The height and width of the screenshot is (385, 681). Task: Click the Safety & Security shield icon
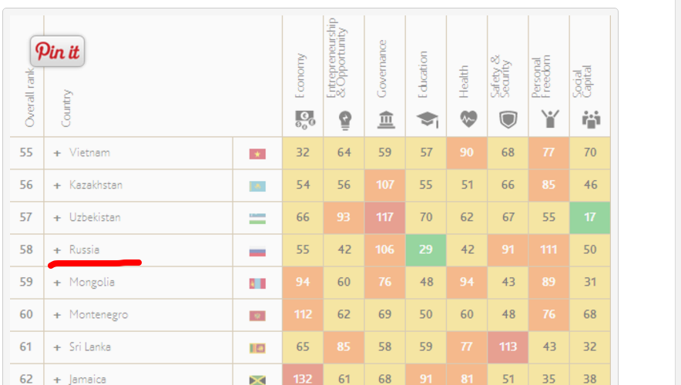pos(508,119)
